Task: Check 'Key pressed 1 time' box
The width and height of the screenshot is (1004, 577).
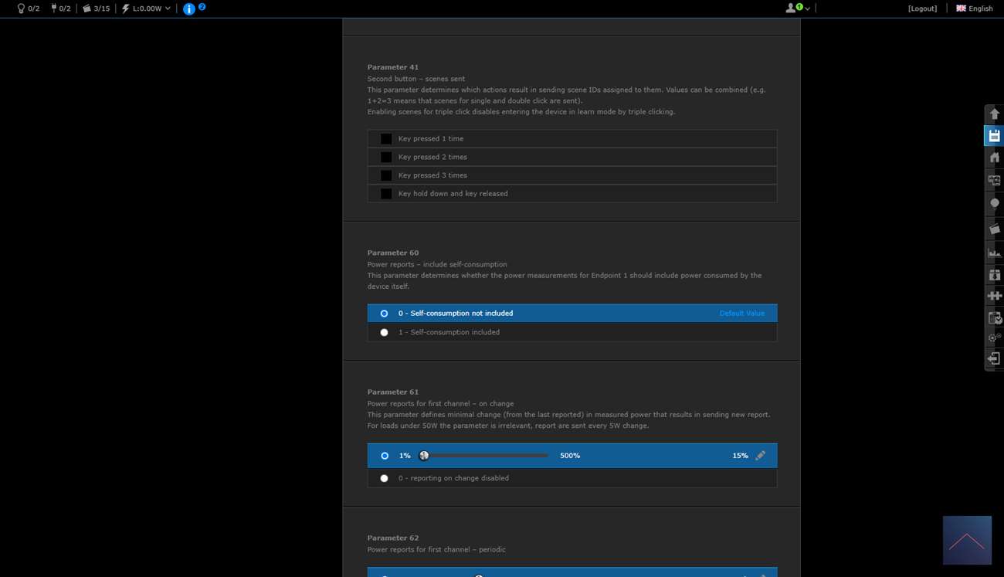Action: [386, 139]
